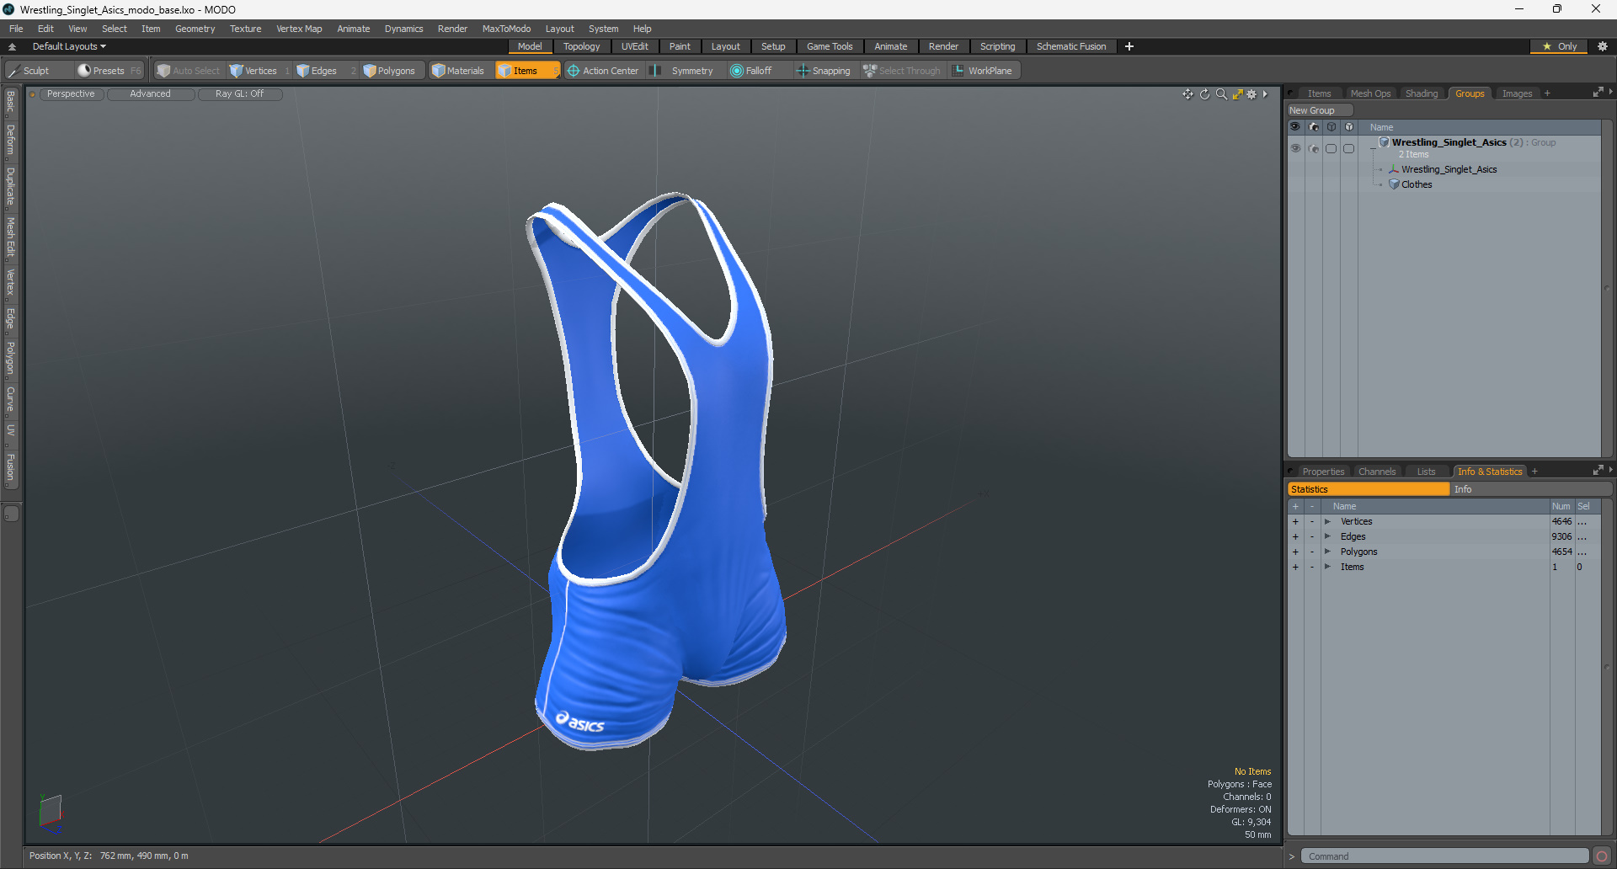This screenshot has width=1617, height=869.
Task: Switch to Lists tab
Action: coord(1426,472)
